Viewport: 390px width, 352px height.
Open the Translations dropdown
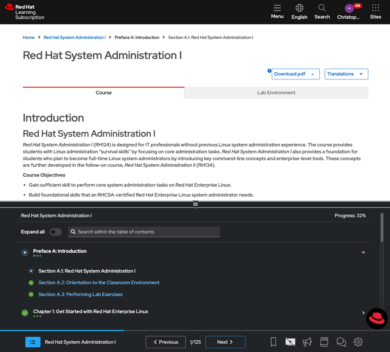pyautogui.click(x=346, y=74)
